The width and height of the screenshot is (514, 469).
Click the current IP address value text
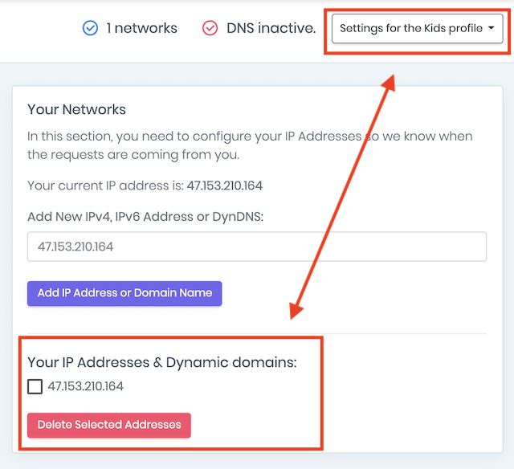[x=225, y=186]
